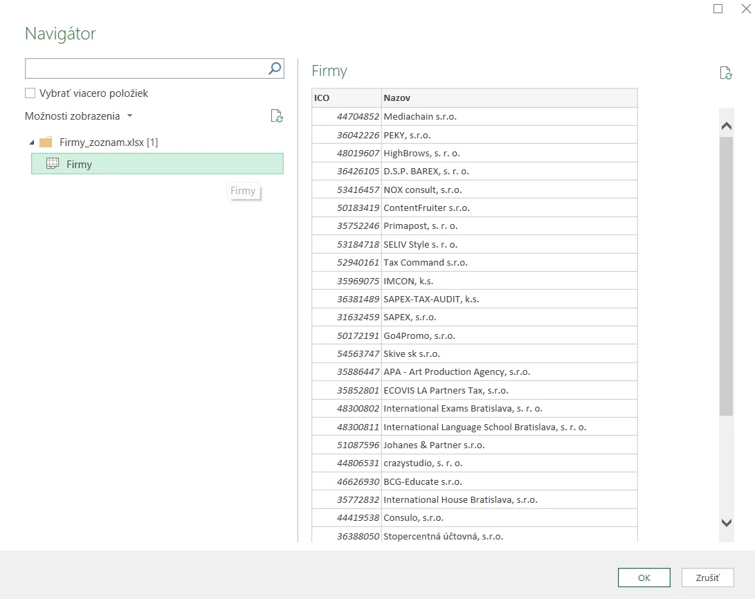Enable Vybrať viacero položiek checkbox
The image size is (755, 599).
[x=30, y=93]
